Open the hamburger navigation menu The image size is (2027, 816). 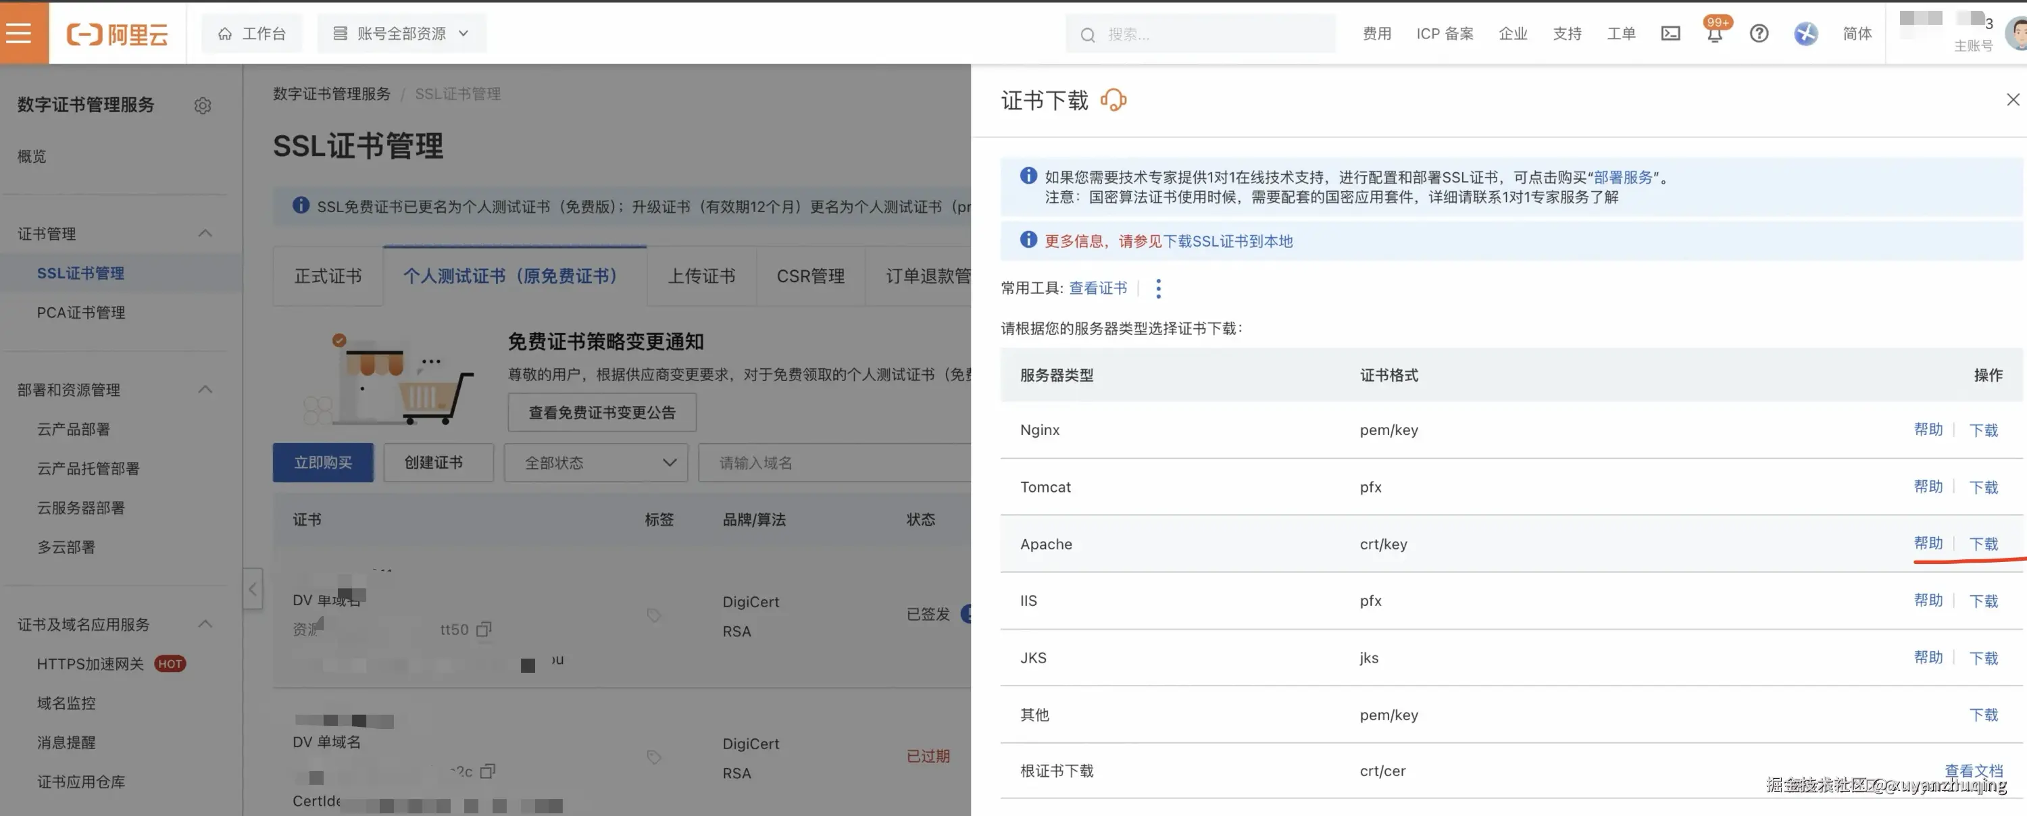point(19,33)
